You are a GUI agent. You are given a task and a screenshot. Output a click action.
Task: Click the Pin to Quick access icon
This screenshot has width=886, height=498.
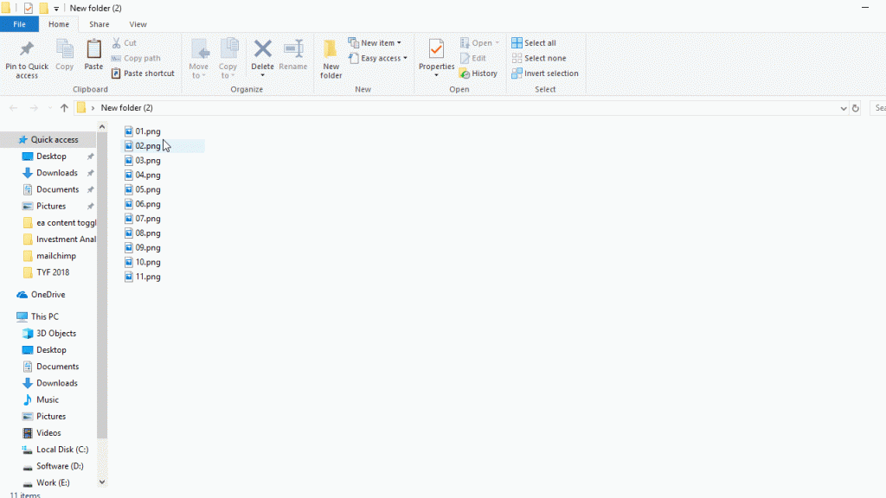(x=27, y=51)
